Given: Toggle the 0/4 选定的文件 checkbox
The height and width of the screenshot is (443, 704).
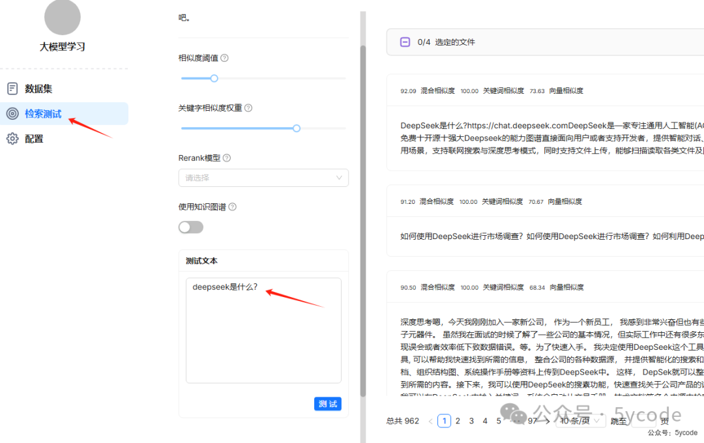Looking at the screenshot, I should [405, 42].
